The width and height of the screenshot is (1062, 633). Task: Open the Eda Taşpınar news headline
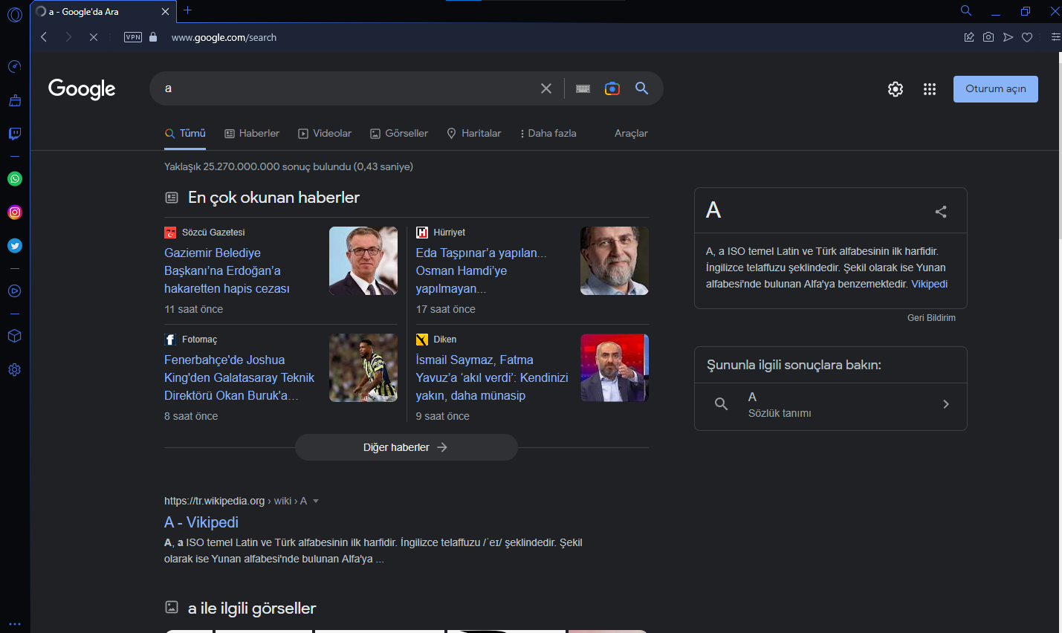coord(482,271)
